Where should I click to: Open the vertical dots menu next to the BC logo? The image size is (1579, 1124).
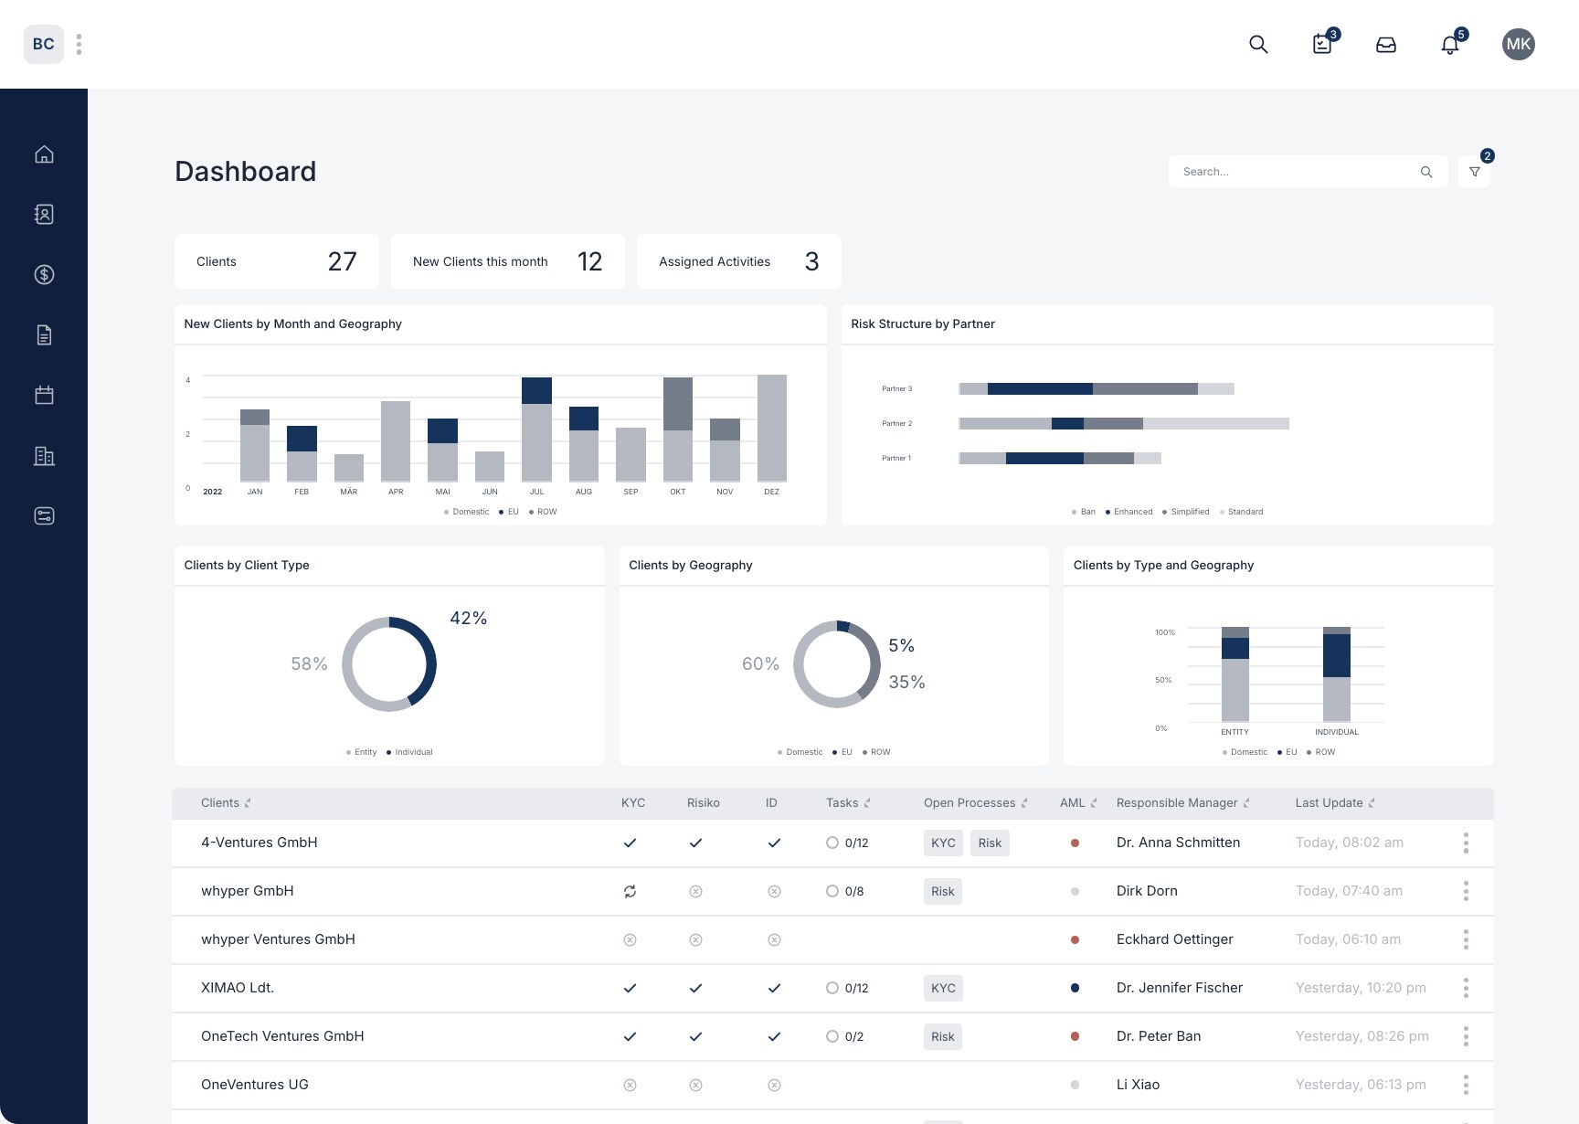click(x=79, y=44)
